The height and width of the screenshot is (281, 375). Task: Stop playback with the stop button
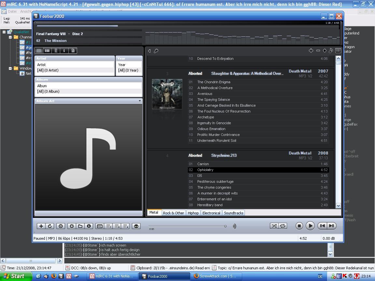pyautogui.click(x=299, y=226)
